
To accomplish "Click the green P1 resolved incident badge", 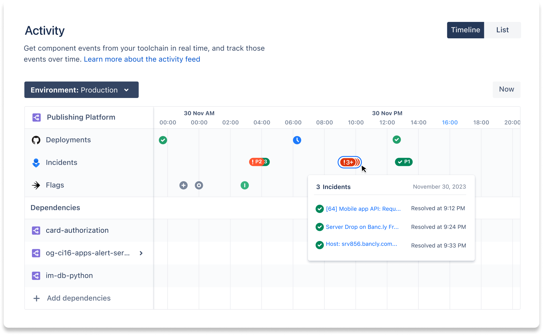I will point(404,162).
